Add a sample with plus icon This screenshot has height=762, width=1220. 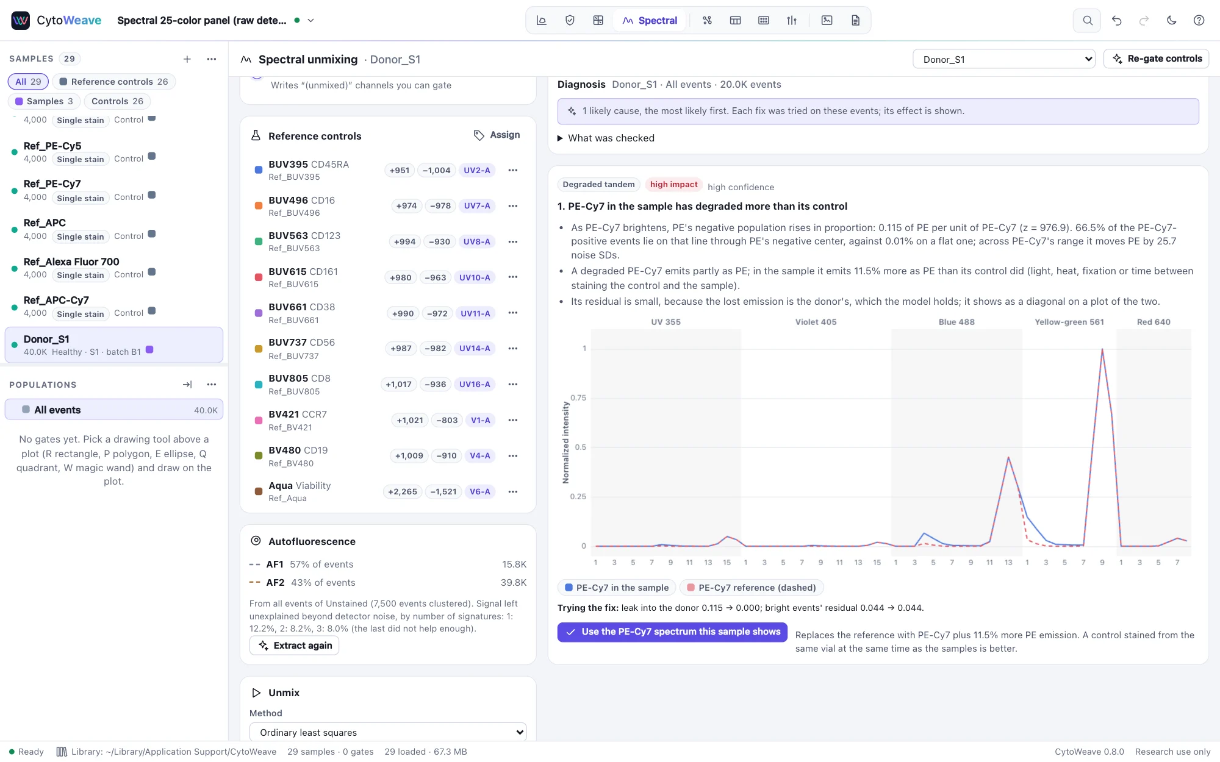click(187, 59)
